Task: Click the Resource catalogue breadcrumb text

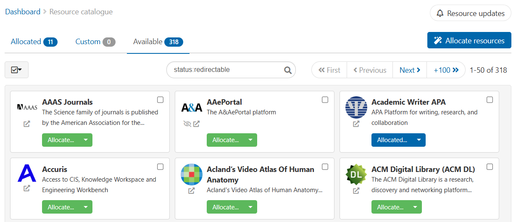Action: 81,12
